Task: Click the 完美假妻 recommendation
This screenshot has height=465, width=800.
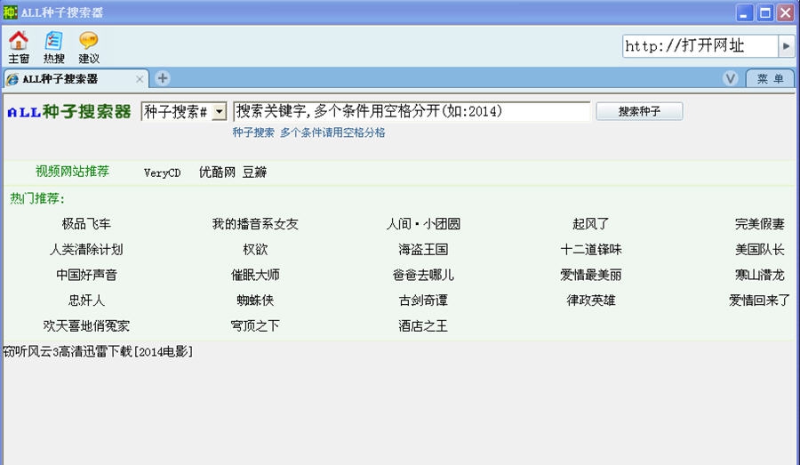Action: 760,223
